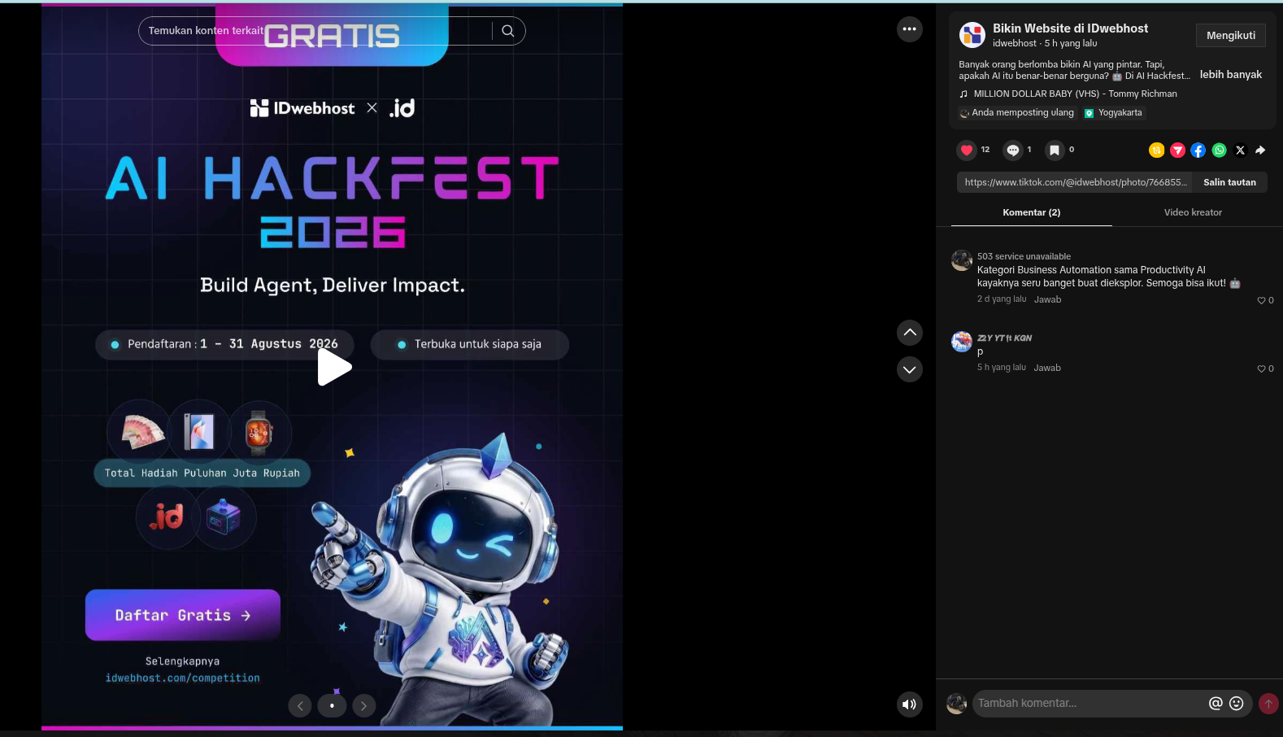This screenshot has width=1283, height=737.
Task: Reply to the Z2Y YT ft KGN comment
Action: (x=1047, y=368)
